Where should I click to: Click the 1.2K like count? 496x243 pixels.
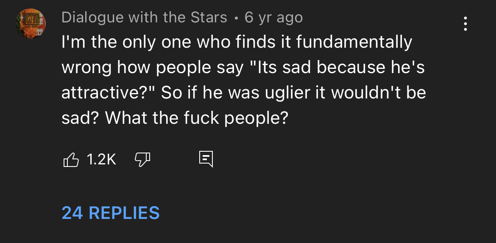(x=101, y=159)
